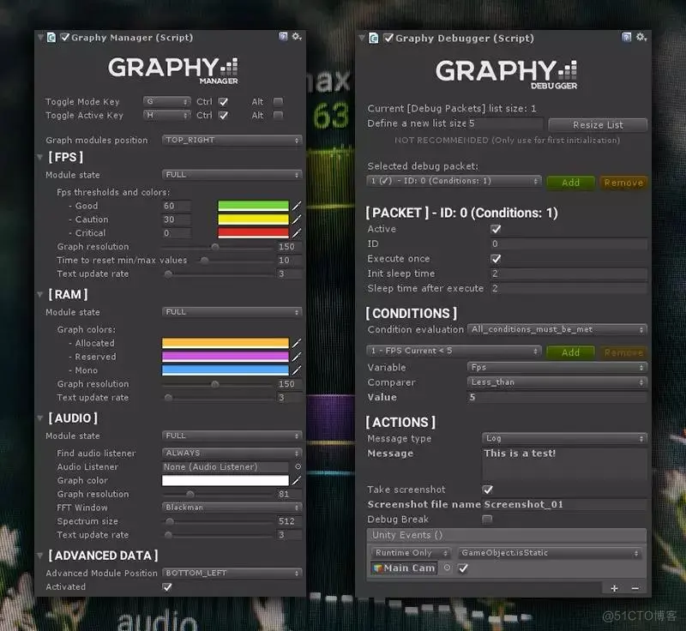Use the eyedropper for the audio Graph color
Viewport: 686px width, 631px height.
[x=297, y=481]
